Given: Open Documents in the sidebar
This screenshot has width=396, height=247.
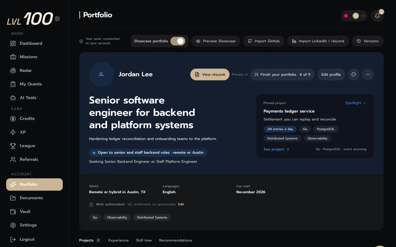Looking at the screenshot, I should (x=34, y=198).
